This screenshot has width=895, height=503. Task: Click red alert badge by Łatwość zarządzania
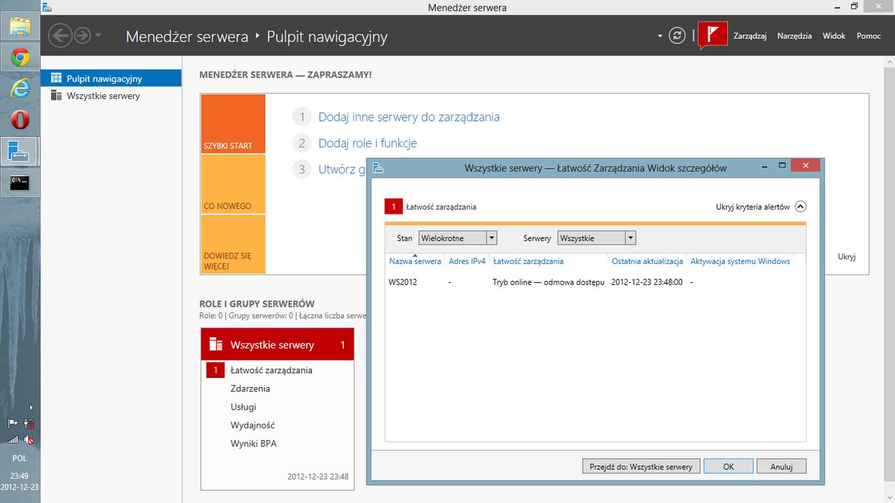coord(215,370)
